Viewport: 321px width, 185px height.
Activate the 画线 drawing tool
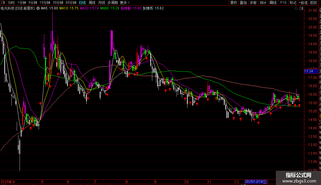coord(273,3)
